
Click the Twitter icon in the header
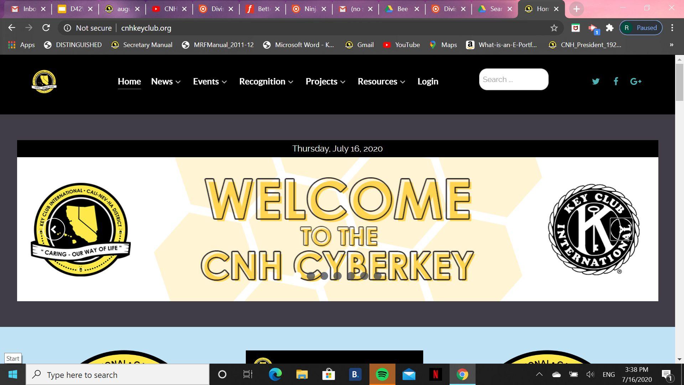click(596, 82)
